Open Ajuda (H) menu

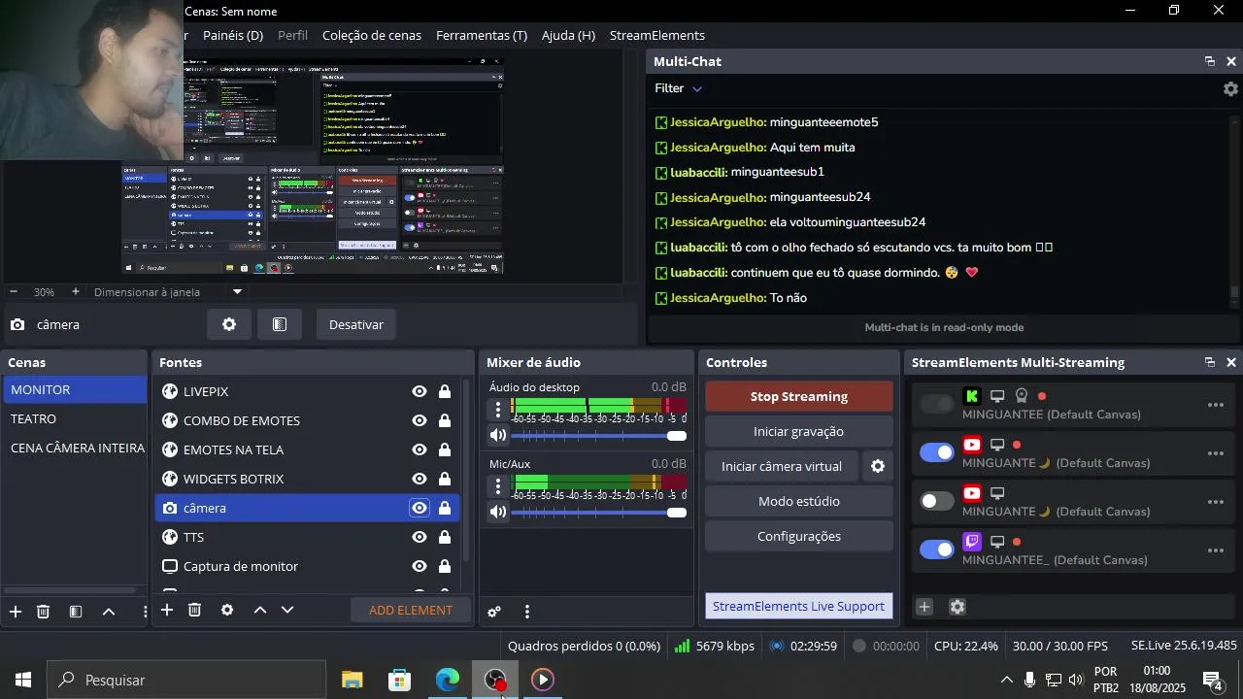pyautogui.click(x=568, y=35)
